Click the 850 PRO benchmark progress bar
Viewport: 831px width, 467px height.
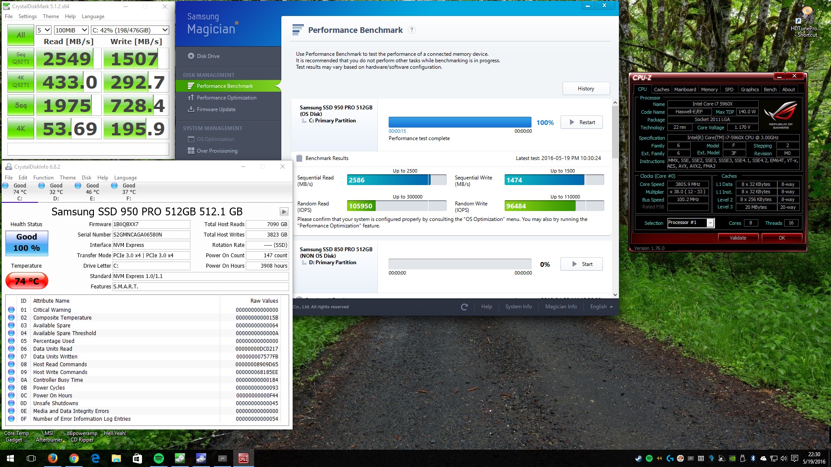[x=460, y=264]
